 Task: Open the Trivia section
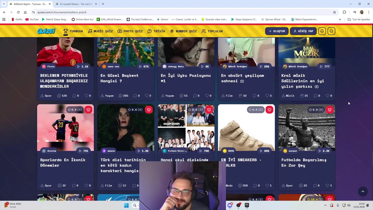(156, 31)
